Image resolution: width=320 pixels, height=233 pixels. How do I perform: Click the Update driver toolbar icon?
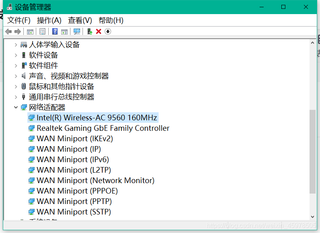point(90,31)
